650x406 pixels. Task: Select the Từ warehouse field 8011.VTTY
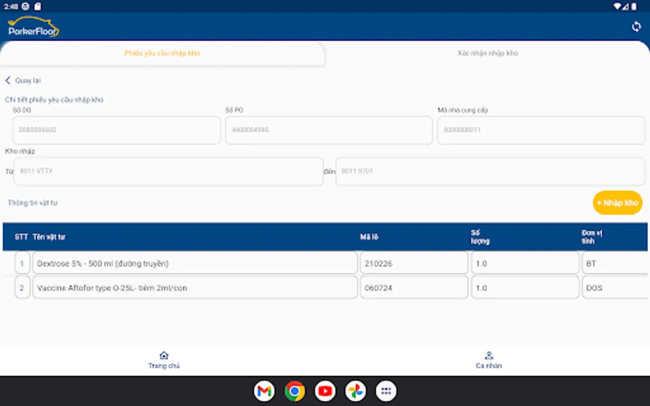click(x=168, y=171)
